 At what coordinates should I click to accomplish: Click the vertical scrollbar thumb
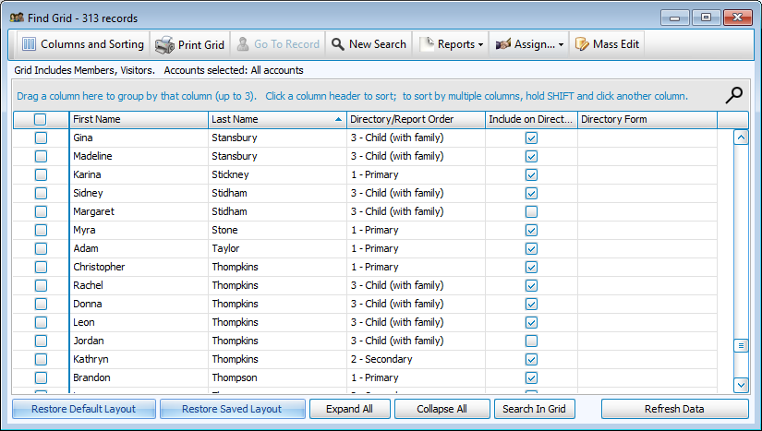740,346
